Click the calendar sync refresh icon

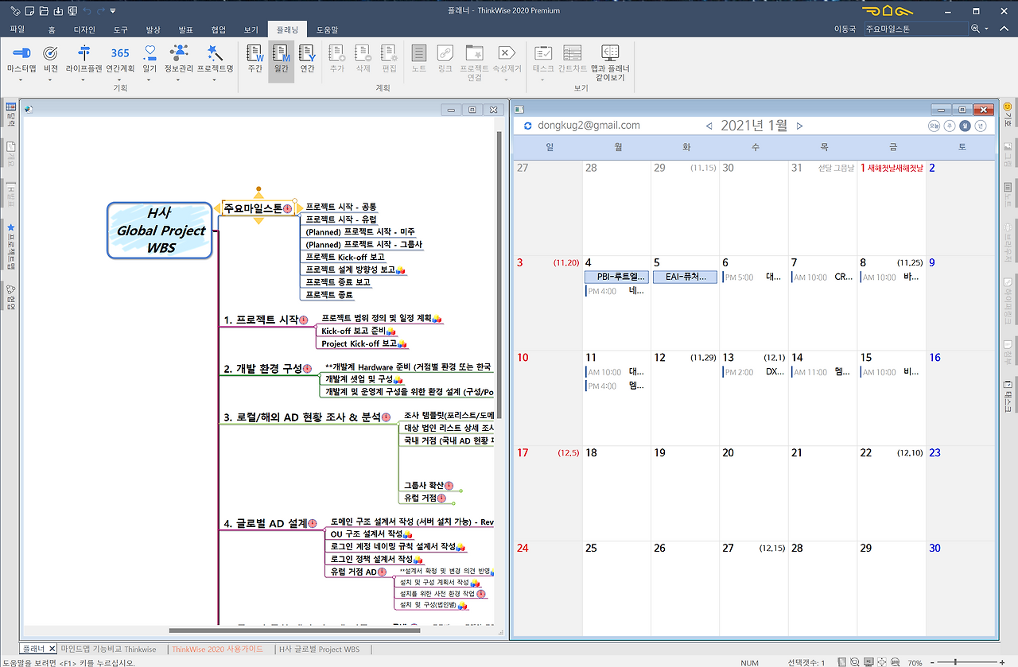coord(528,126)
